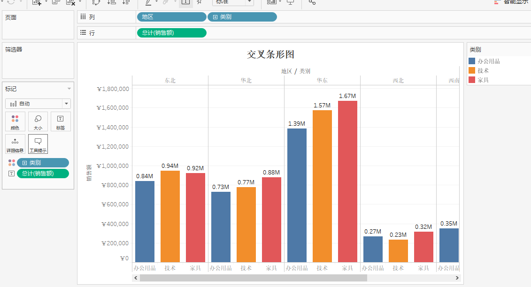Click the 页面 pages shelf header

click(11, 17)
